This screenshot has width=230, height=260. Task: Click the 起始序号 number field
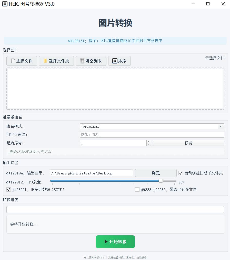pyautogui.click(x=113, y=143)
